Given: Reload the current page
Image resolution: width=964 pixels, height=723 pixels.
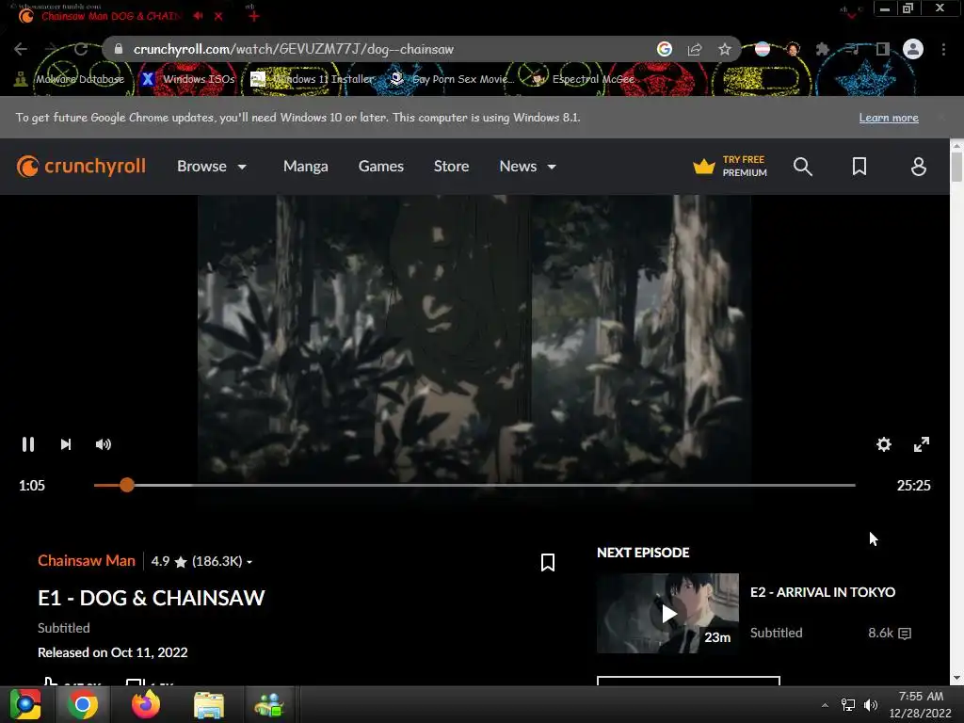Looking at the screenshot, I should 81,49.
